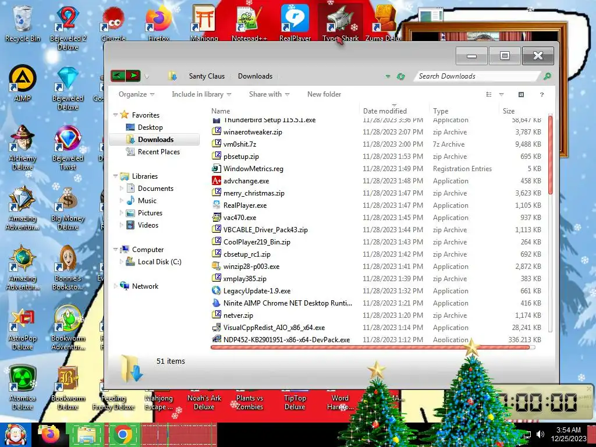Open Firefox from the taskbar
Viewport: 596px width, 447px height.
pos(50,434)
